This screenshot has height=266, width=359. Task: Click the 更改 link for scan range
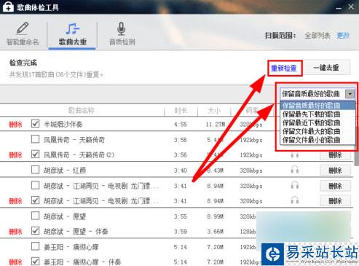[x=343, y=36]
